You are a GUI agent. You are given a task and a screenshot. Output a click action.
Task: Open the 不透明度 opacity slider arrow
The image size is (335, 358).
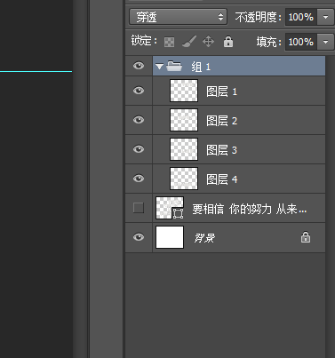point(325,17)
